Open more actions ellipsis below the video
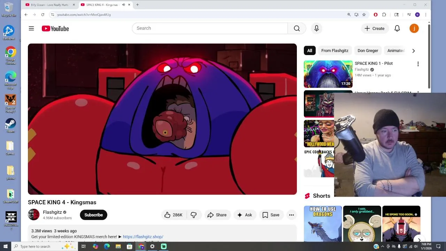446x251 pixels. coord(291,215)
